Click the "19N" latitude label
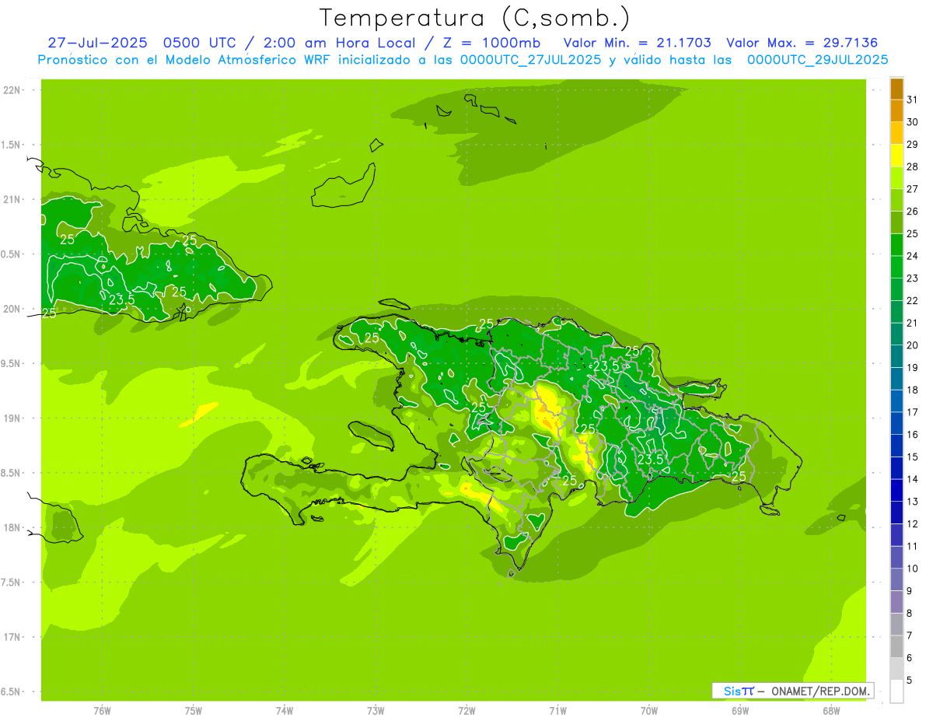The width and height of the screenshot is (933, 721). point(12,418)
